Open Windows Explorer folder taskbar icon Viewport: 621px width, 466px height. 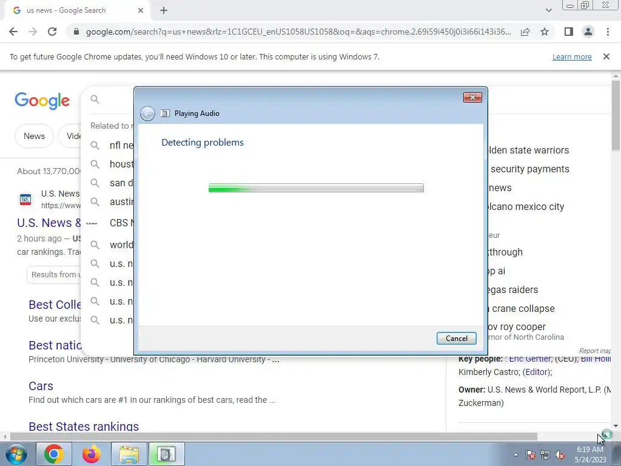coord(129,454)
